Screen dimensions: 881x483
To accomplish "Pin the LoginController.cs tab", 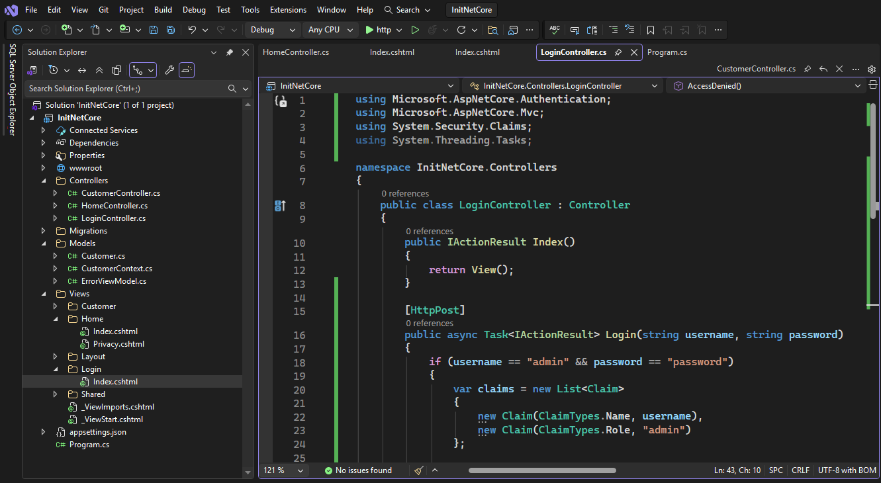I will 618,52.
